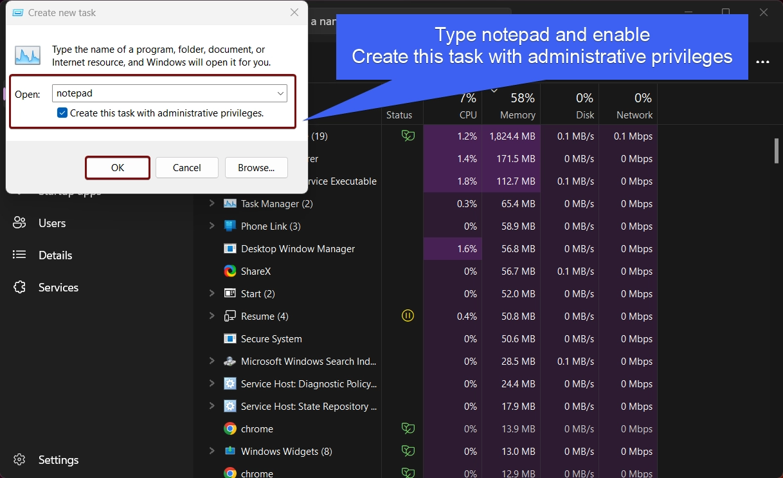Click OK in Create new task dialog
The height and width of the screenshot is (478, 783).
tap(118, 168)
